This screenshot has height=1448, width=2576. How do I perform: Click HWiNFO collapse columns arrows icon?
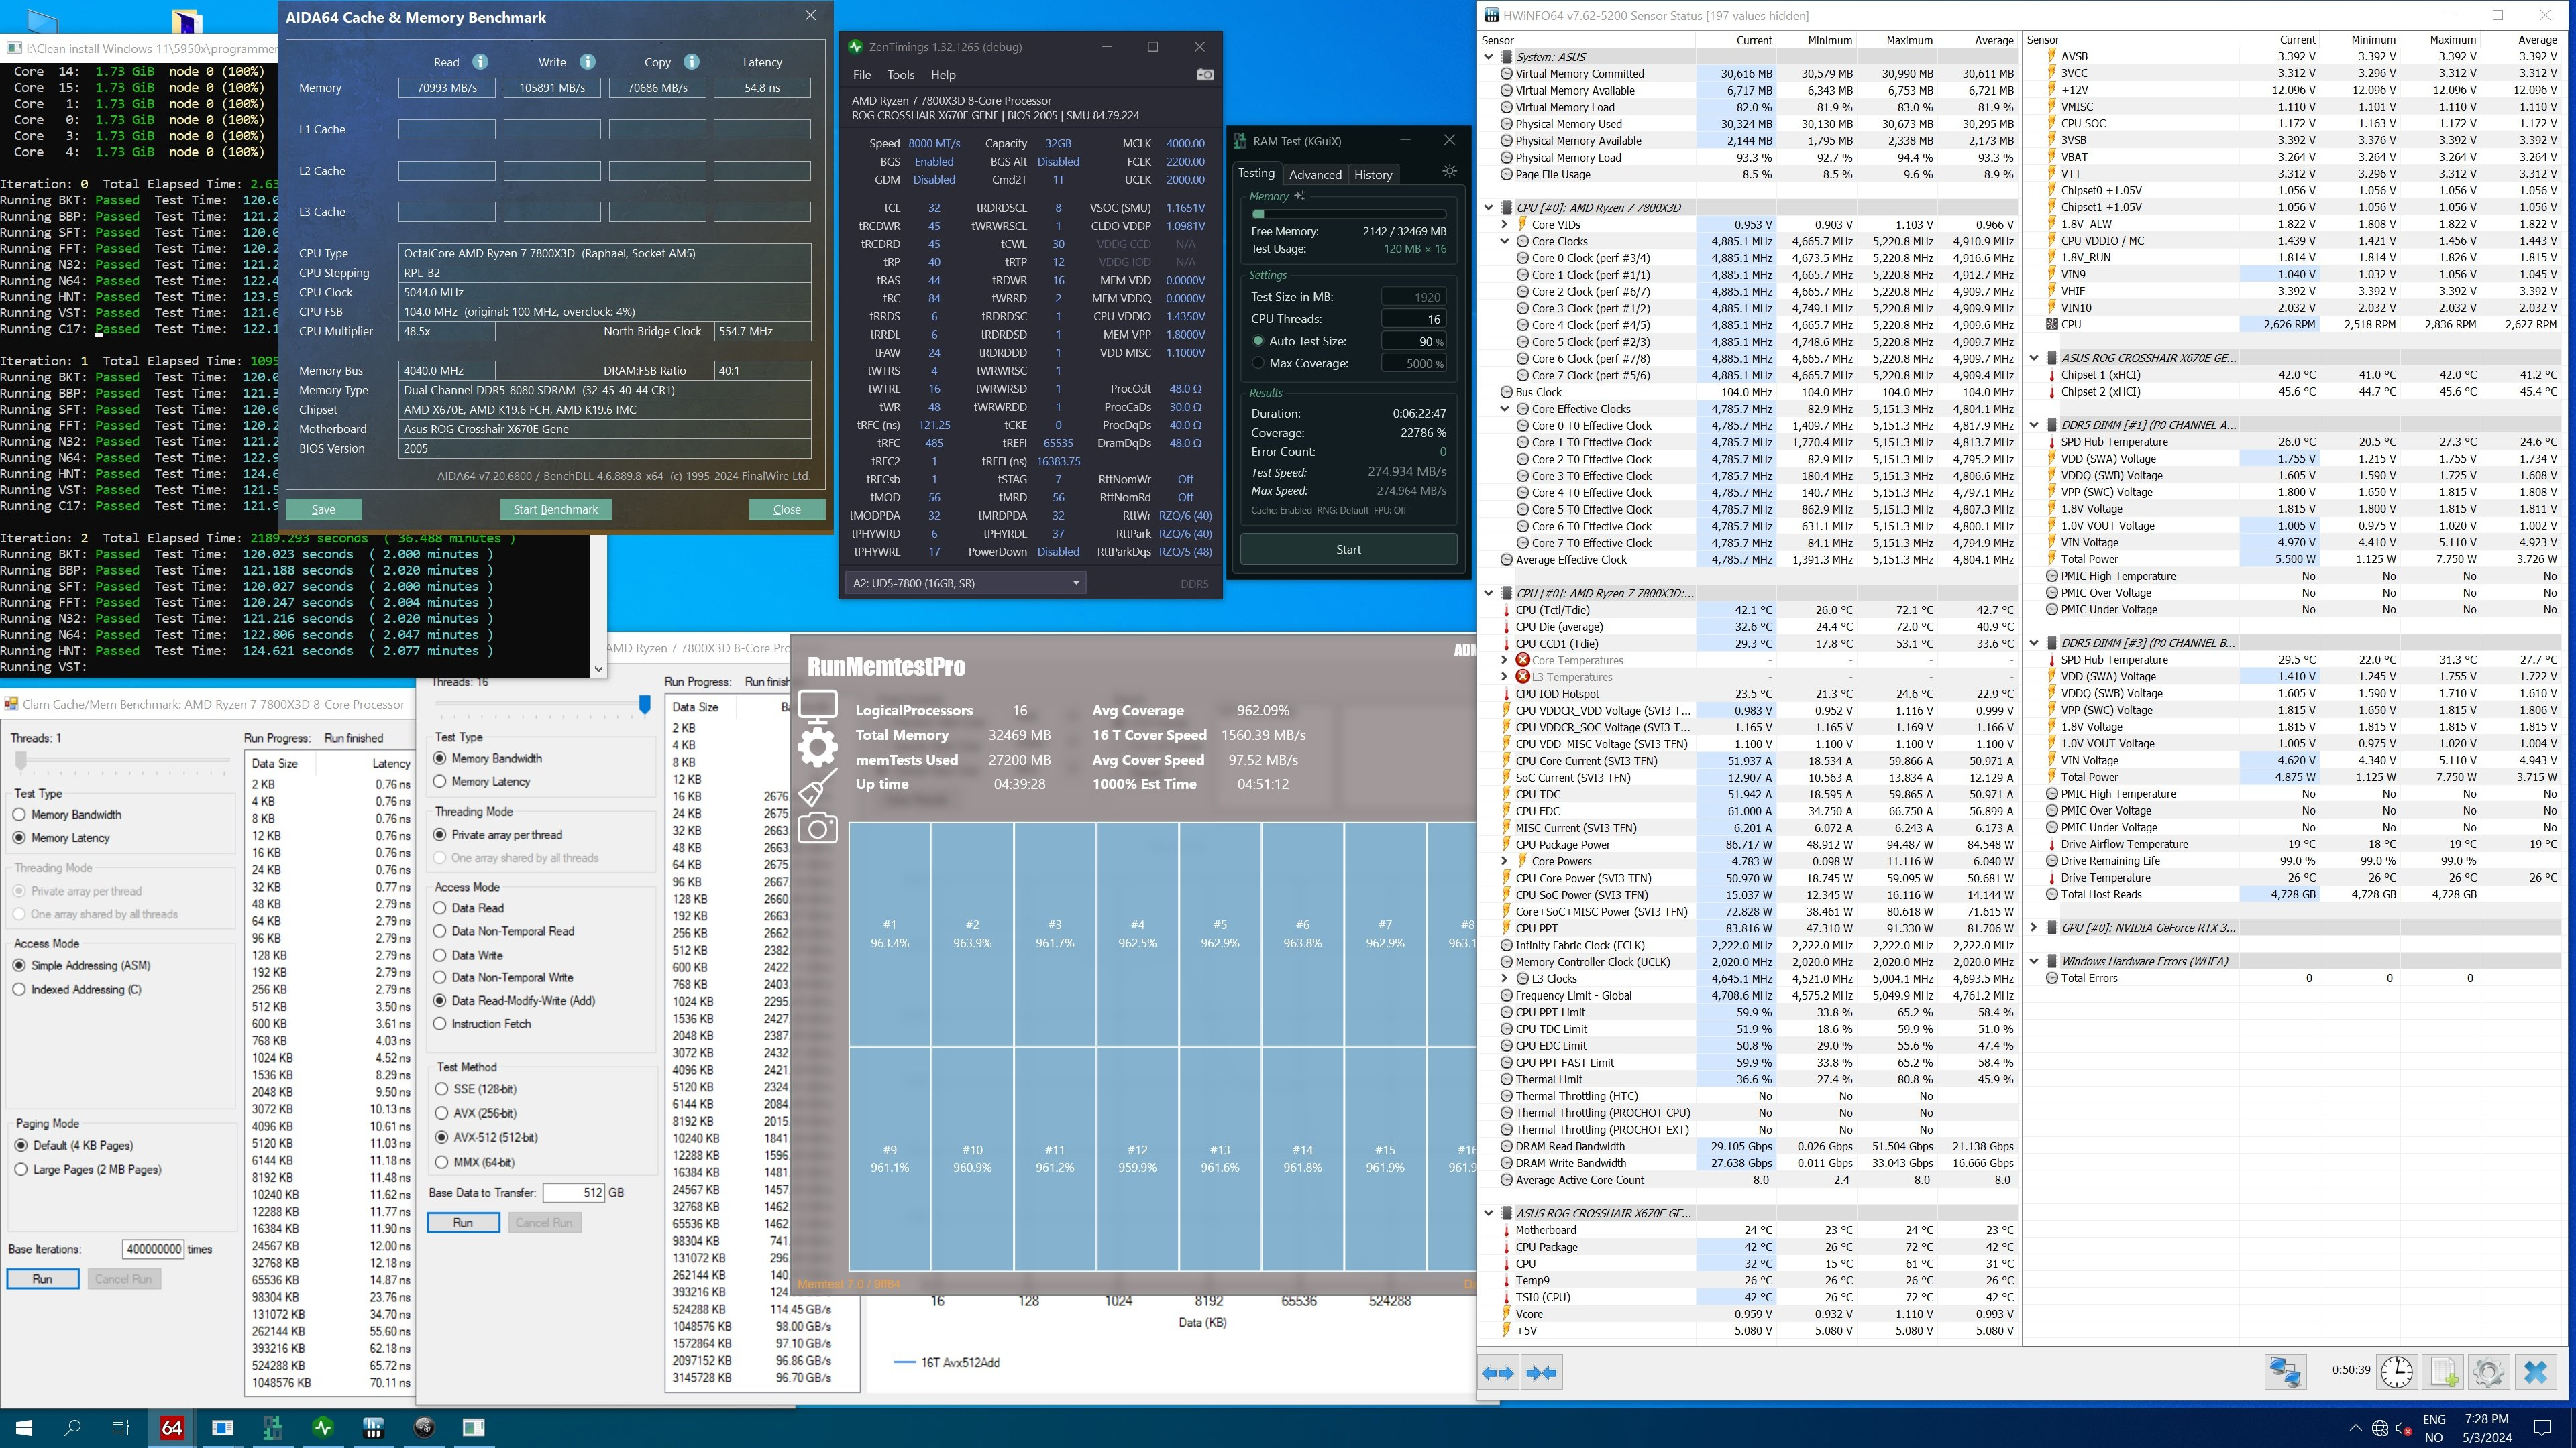coord(1541,1373)
